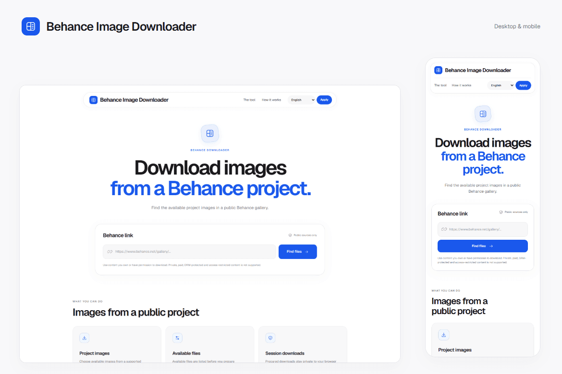Focus the mobile Behance gallery URL field
Image resolution: width=562 pixels, height=374 pixels.
482,229
